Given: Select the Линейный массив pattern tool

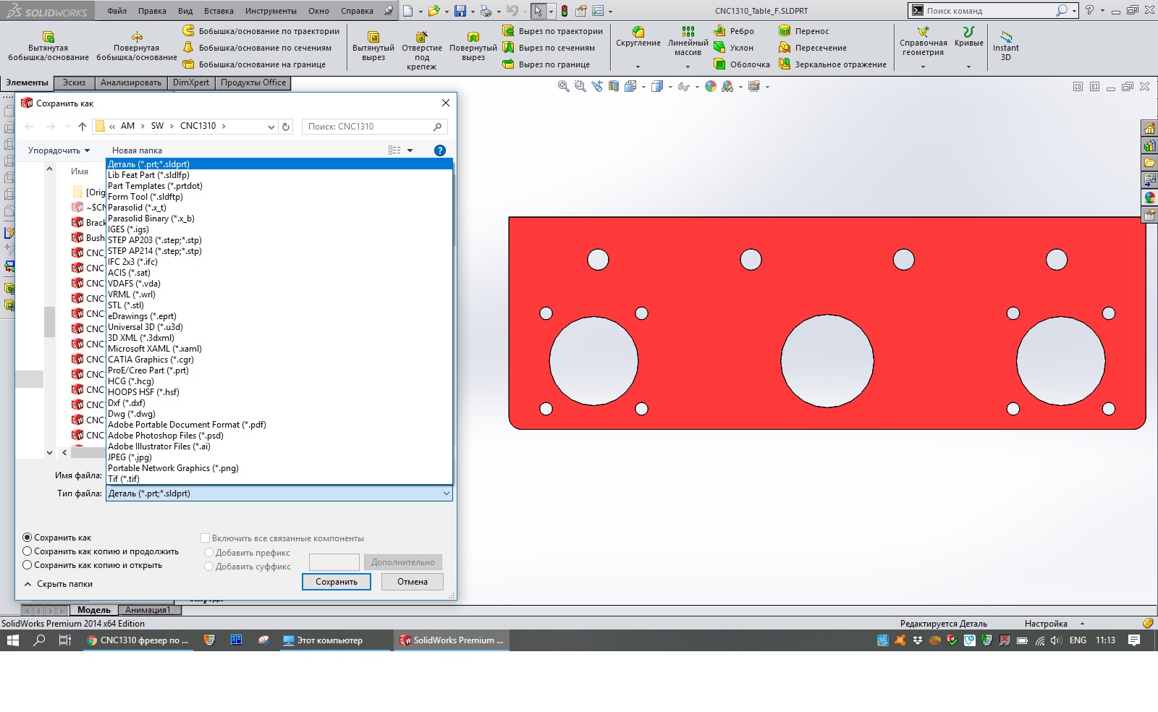Looking at the screenshot, I should point(688,41).
